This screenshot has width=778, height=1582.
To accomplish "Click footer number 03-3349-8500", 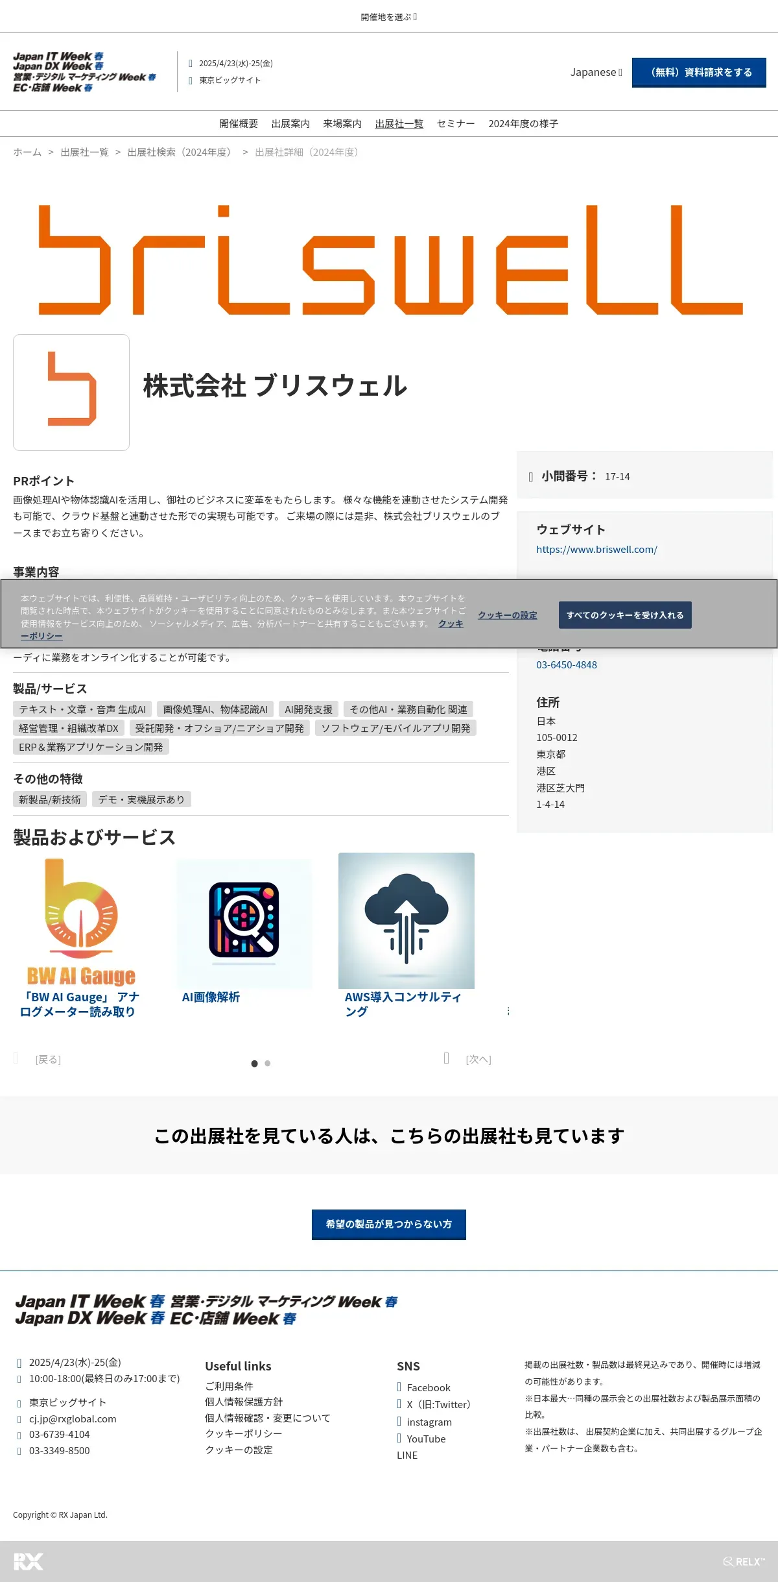I will pyautogui.click(x=60, y=1450).
